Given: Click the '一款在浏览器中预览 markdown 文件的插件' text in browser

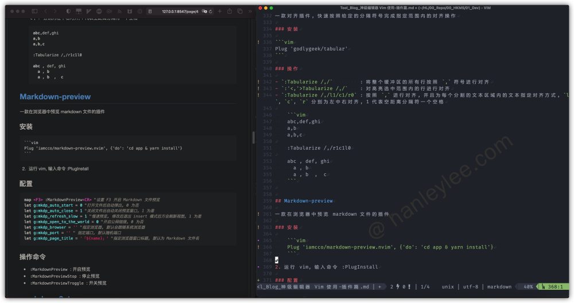Looking at the screenshot, I should pyautogui.click(x=62, y=111).
